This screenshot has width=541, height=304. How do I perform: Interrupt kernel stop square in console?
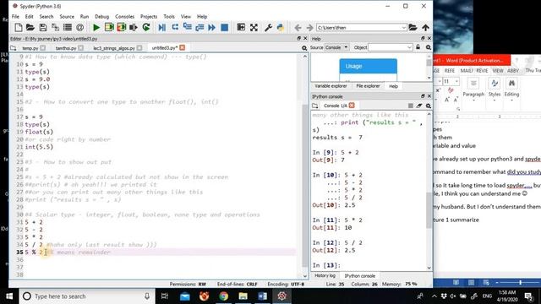(x=411, y=106)
